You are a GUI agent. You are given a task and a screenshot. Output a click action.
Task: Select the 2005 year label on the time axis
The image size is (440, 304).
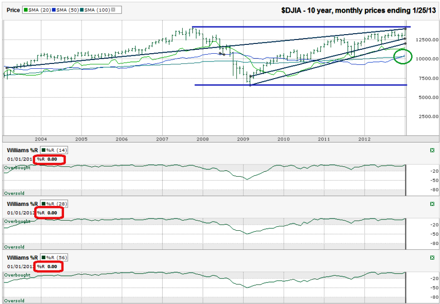(82, 139)
